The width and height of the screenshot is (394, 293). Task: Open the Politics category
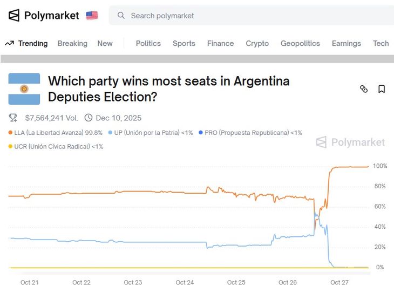click(x=148, y=43)
